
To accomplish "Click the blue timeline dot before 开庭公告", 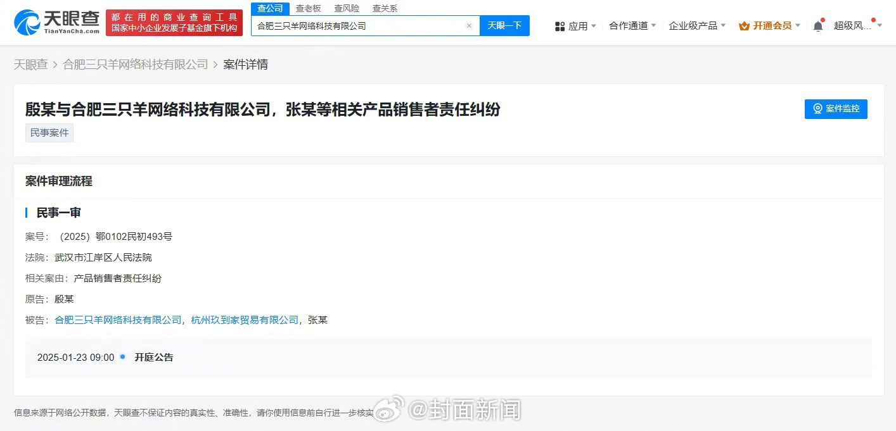I will [123, 357].
